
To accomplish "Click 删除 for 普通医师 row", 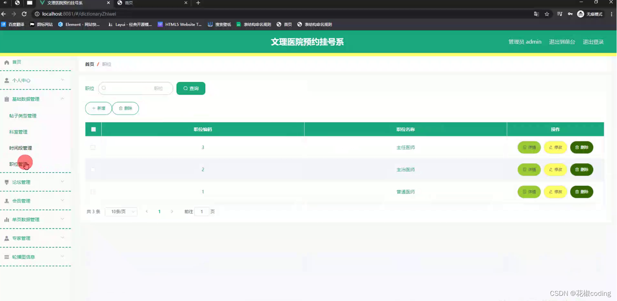I will pos(581,192).
